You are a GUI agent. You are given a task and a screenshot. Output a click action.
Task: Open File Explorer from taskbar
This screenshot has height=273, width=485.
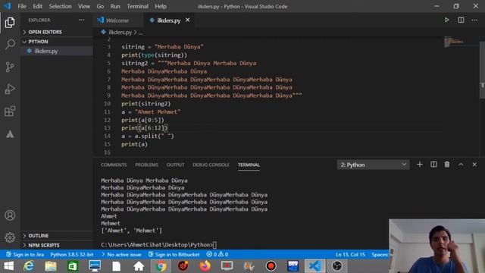click(x=51, y=266)
